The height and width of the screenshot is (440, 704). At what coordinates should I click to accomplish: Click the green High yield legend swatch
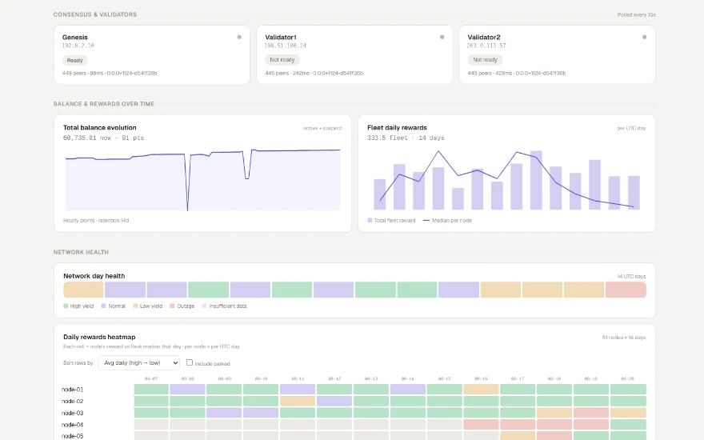pos(66,306)
